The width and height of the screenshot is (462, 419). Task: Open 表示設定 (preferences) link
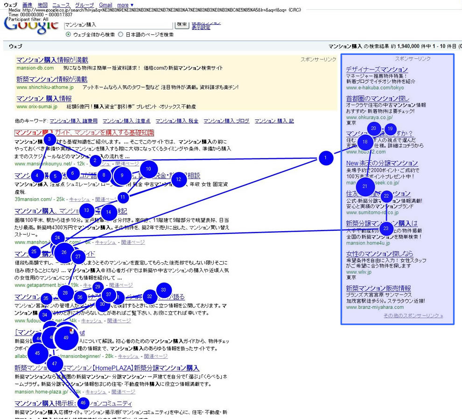pyautogui.click(x=201, y=27)
